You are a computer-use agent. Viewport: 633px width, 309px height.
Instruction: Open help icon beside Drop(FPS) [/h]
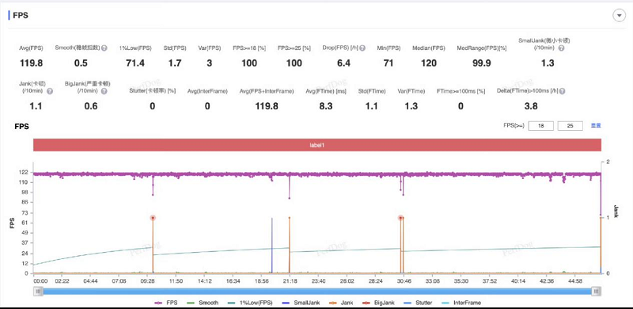[x=362, y=48]
